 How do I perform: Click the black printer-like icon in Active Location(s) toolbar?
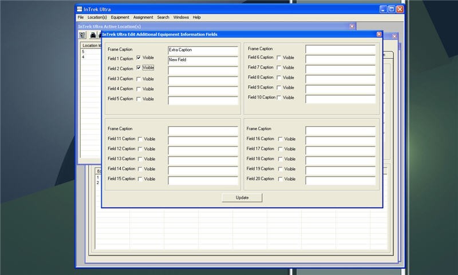pyautogui.click(x=93, y=35)
